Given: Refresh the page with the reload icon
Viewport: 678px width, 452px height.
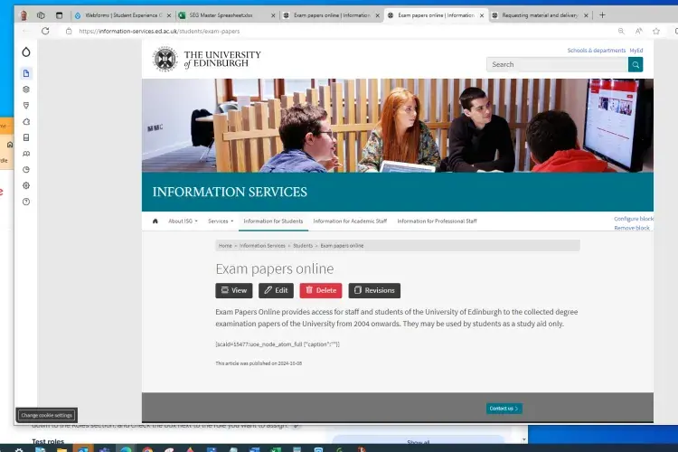Looking at the screenshot, I should click(43, 31).
